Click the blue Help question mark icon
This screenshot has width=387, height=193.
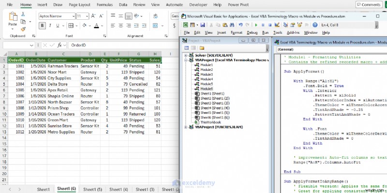pyautogui.click(x=315, y=25)
